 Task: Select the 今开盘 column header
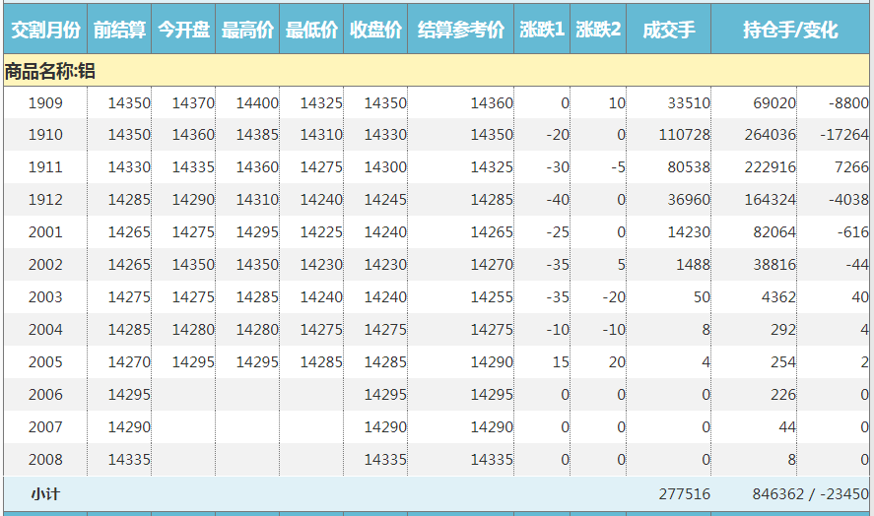click(x=183, y=31)
